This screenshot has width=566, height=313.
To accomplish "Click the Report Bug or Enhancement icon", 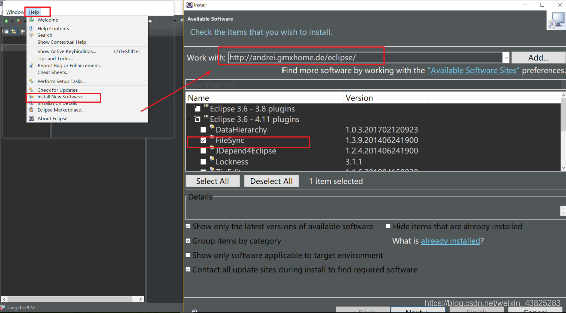I will [32, 65].
